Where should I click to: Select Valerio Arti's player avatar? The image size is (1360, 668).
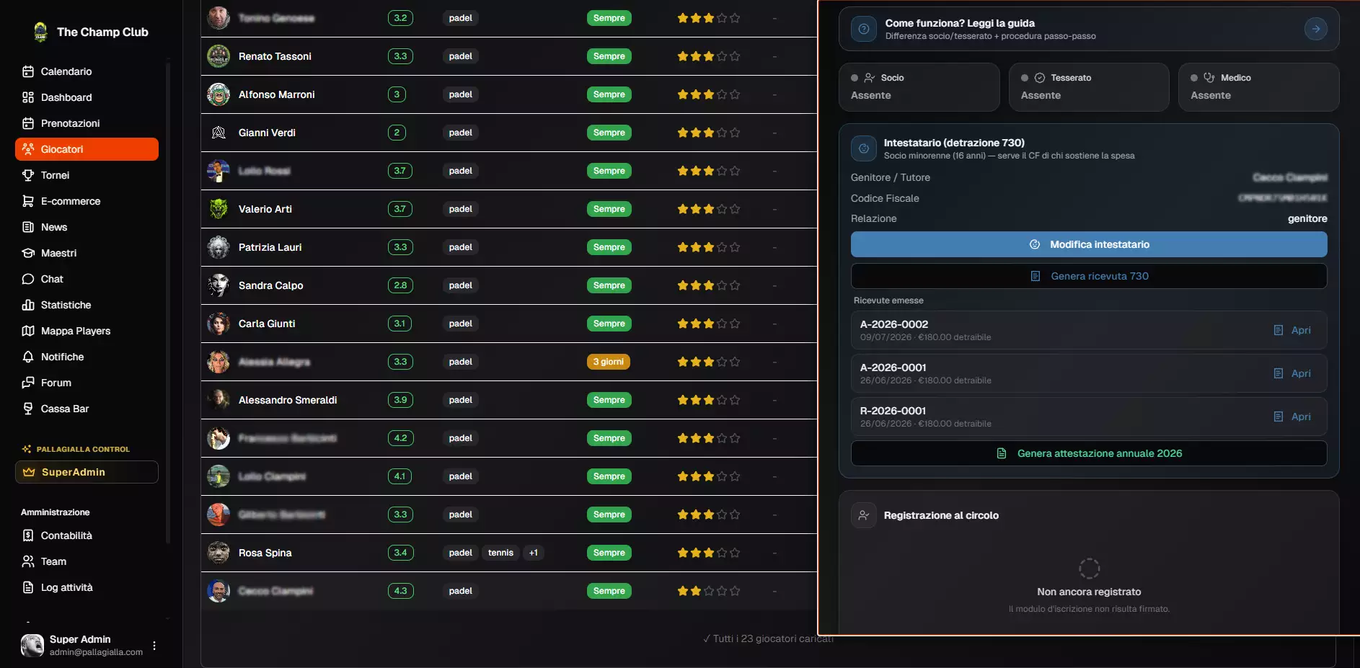pos(218,209)
